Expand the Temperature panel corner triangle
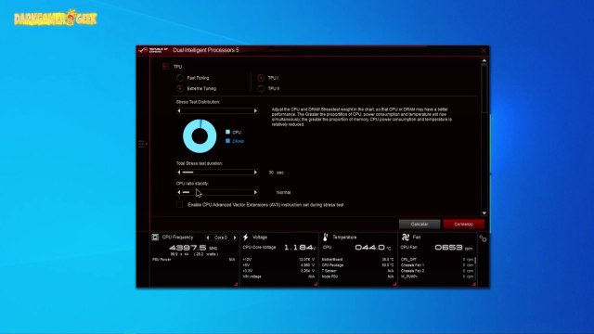This screenshot has height=334, width=594. pos(394,284)
